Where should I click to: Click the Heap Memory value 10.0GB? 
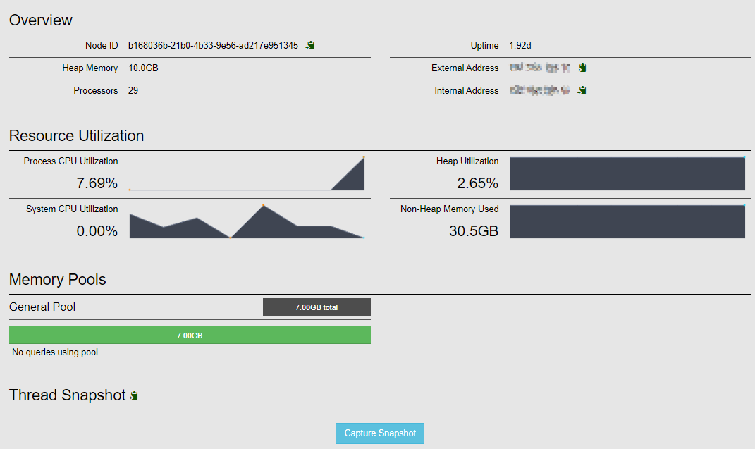tap(143, 68)
